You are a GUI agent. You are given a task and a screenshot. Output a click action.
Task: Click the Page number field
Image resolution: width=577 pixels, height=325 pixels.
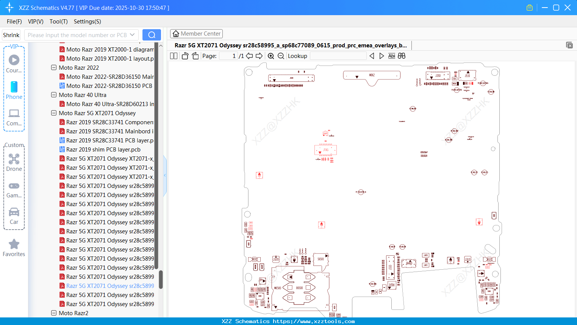[x=228, y=56]
